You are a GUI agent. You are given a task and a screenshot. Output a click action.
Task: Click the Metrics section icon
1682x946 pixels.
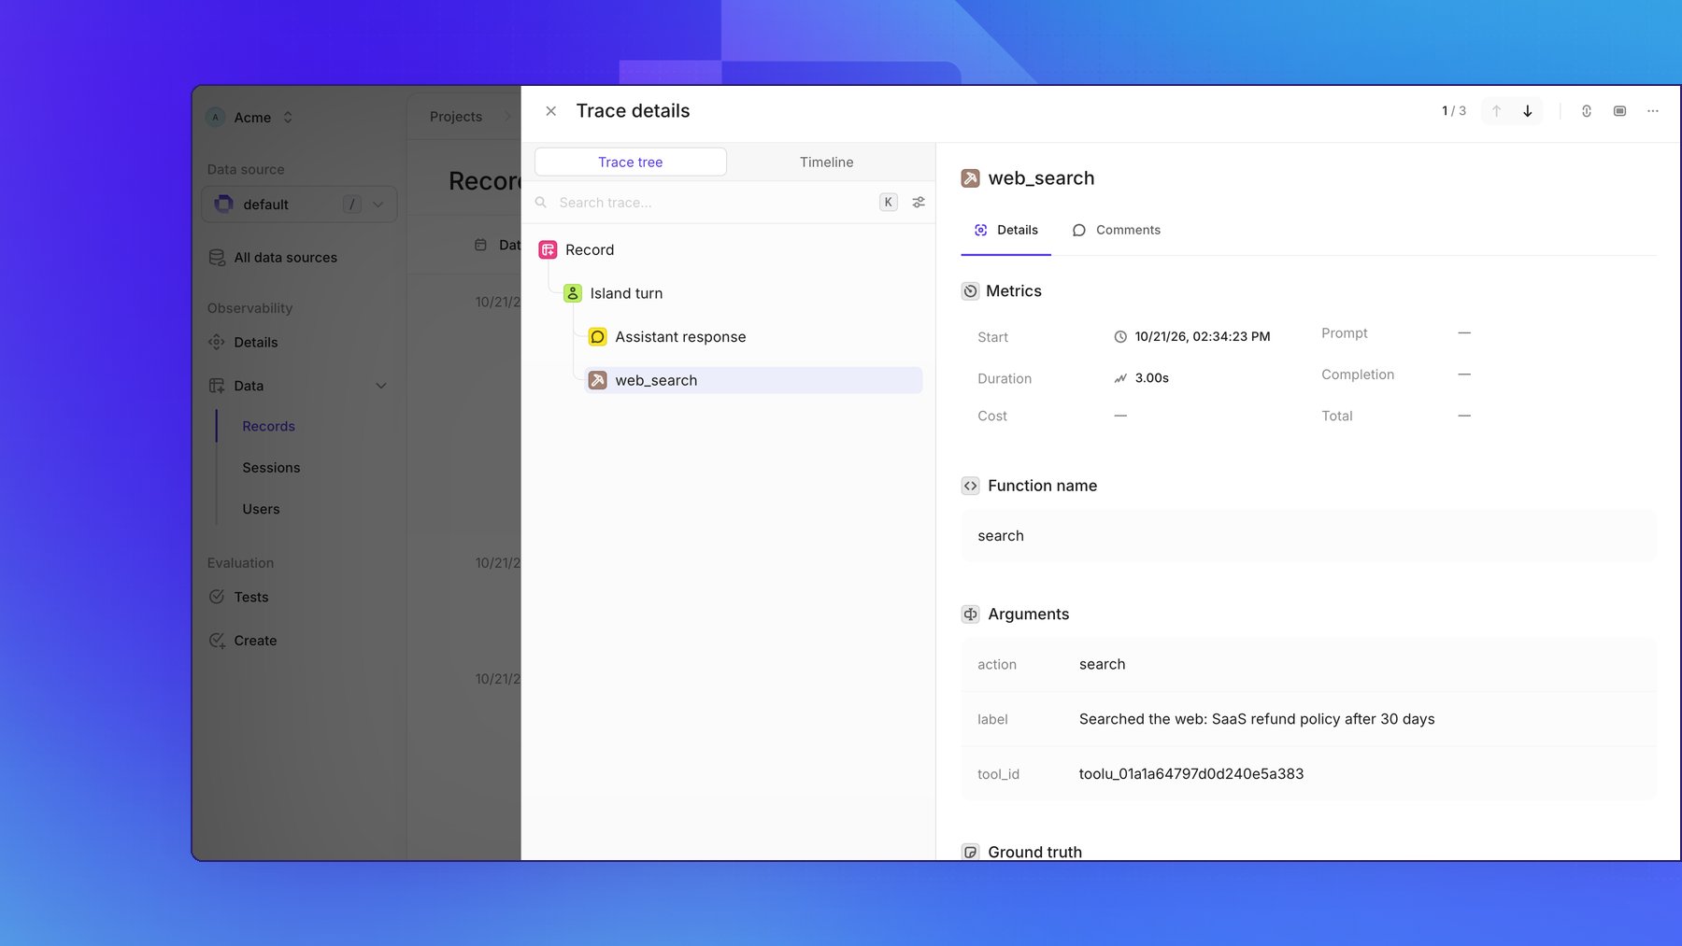coord(971,291)
